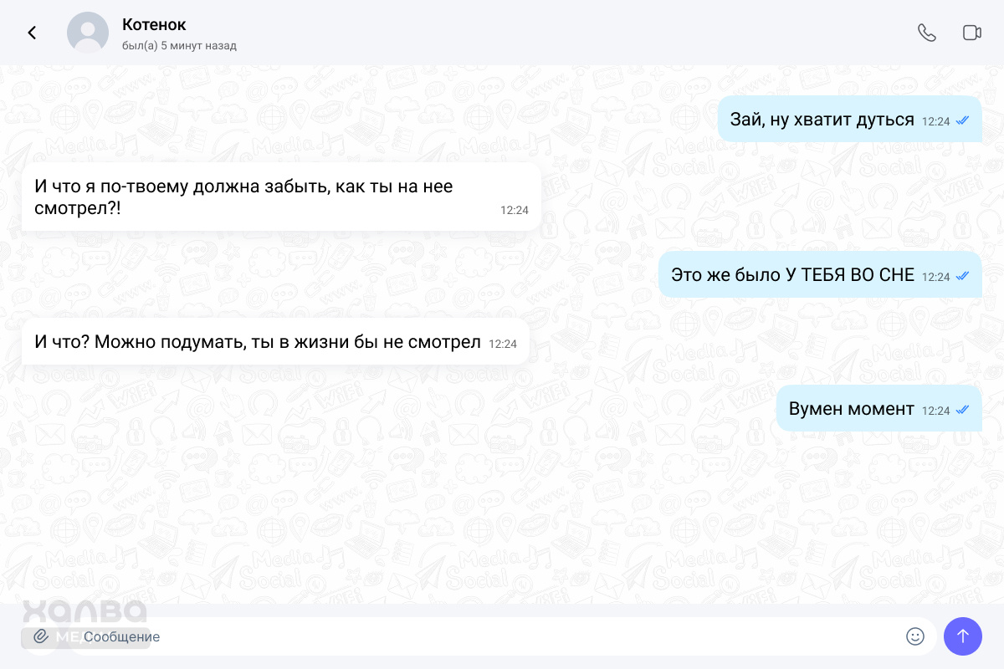Click the status 'был(а) 5 минут назад'
Screen dimensions: 1004x669
tap(179, 46)
